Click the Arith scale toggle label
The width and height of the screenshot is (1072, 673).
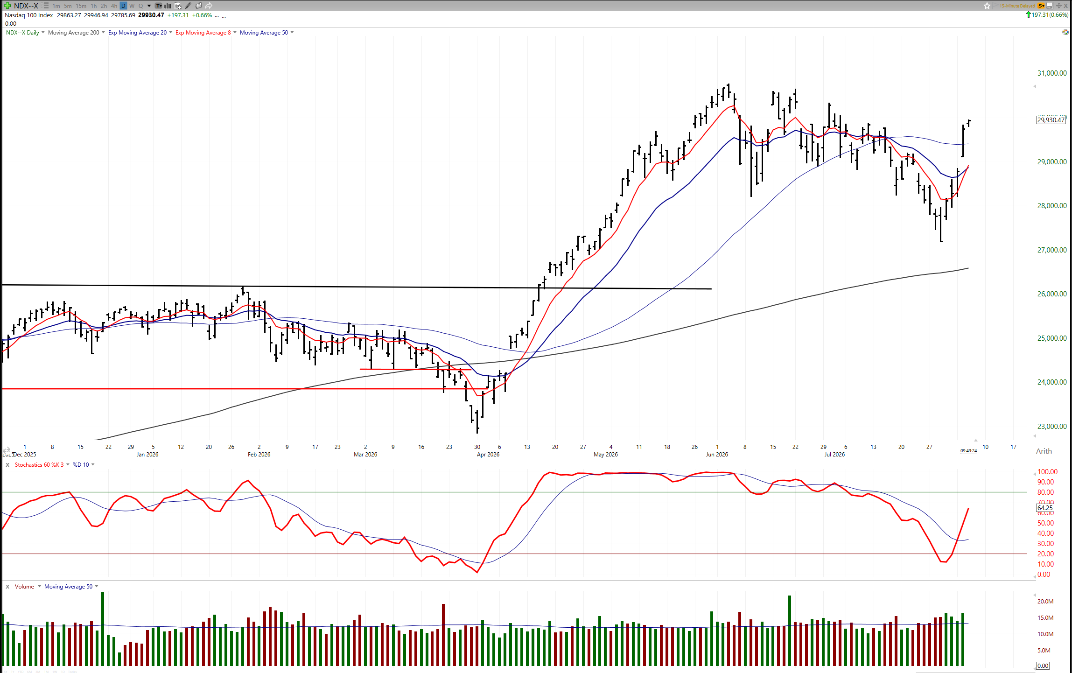1044,451
